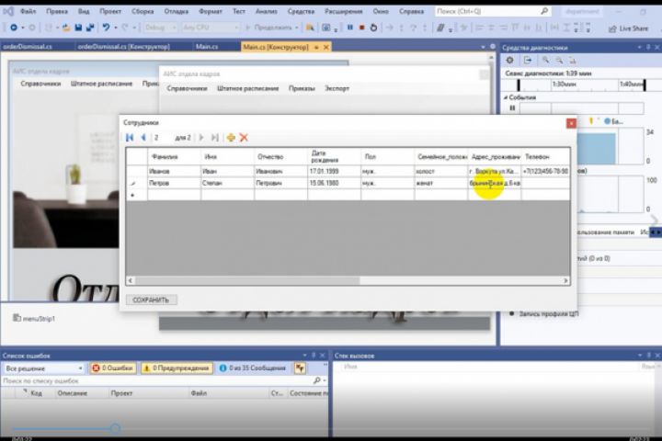Click the Продолжить continue button
The width and height of the screenshot is (662, 441).
pos(272,28)
